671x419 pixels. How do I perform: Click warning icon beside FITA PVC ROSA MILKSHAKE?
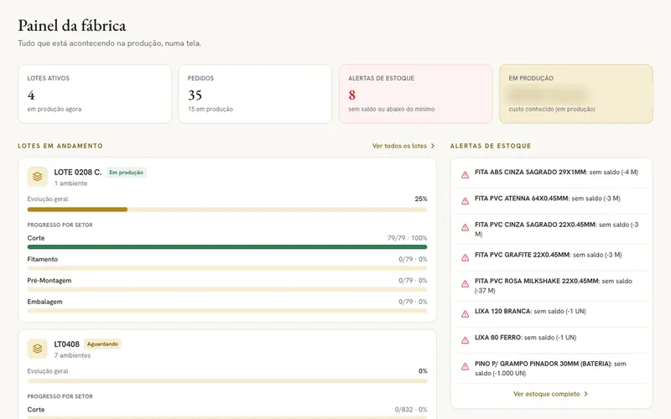point(465,284)
